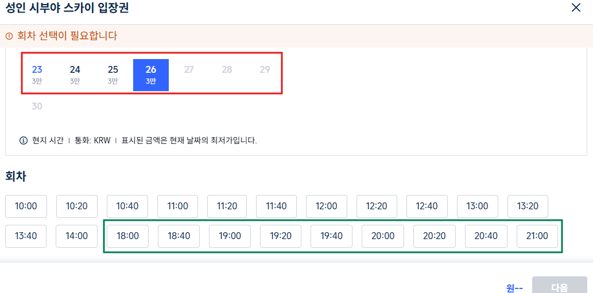Pick the 13:20 session time

tap(528, 206)
